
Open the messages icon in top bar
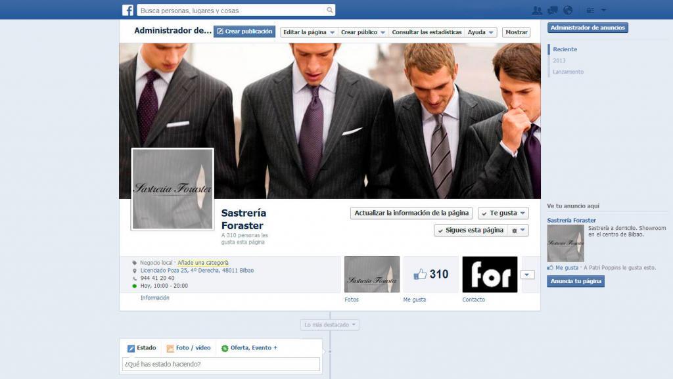coord(553,10)
